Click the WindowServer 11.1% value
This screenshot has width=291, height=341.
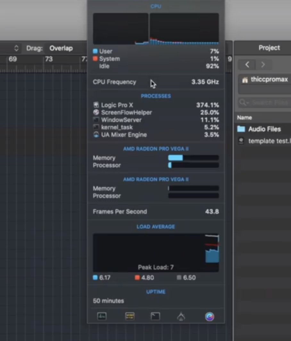coord(210,120)
